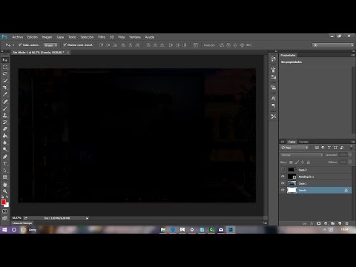Open the Normal blend mode dropdown
Image resolution: width=356 pixels, height=267 pixels.
click(x=302, y=155)
